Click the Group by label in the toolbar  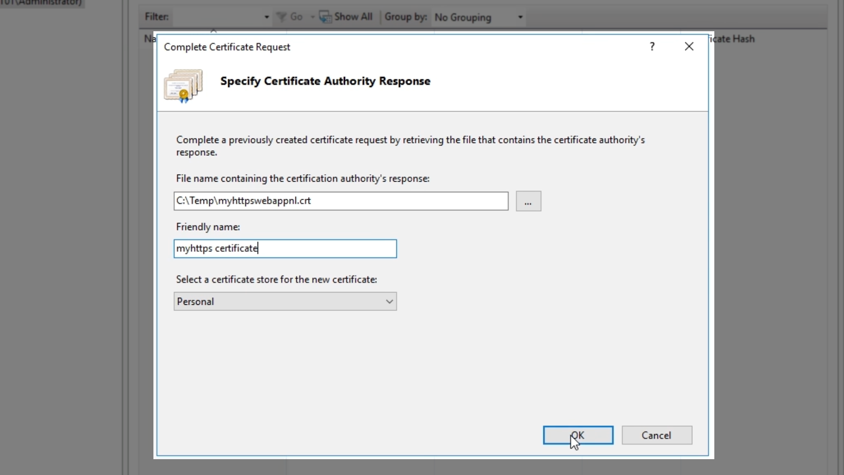coord(405,17)
